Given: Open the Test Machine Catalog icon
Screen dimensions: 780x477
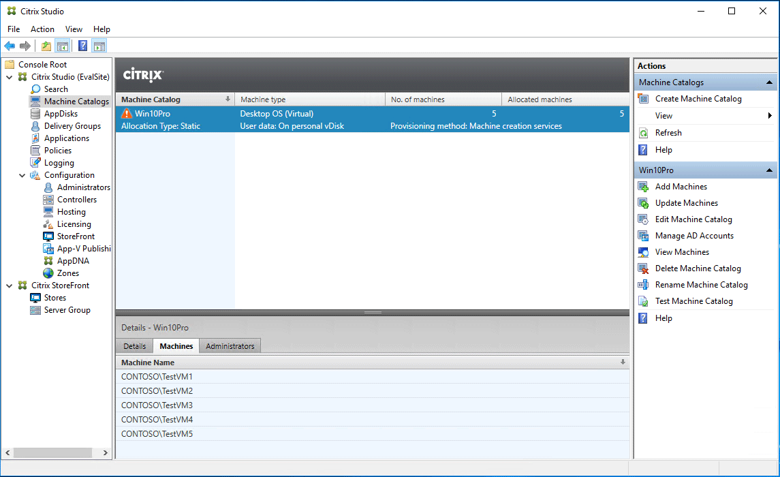Looking at the screenshot, I should coord(643,301).
